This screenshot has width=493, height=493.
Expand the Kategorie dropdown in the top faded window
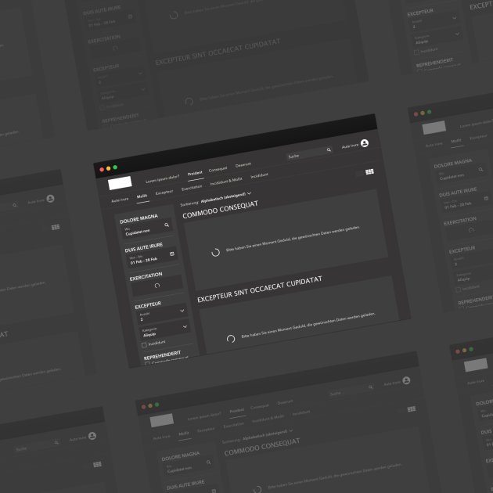pos(143,89)
